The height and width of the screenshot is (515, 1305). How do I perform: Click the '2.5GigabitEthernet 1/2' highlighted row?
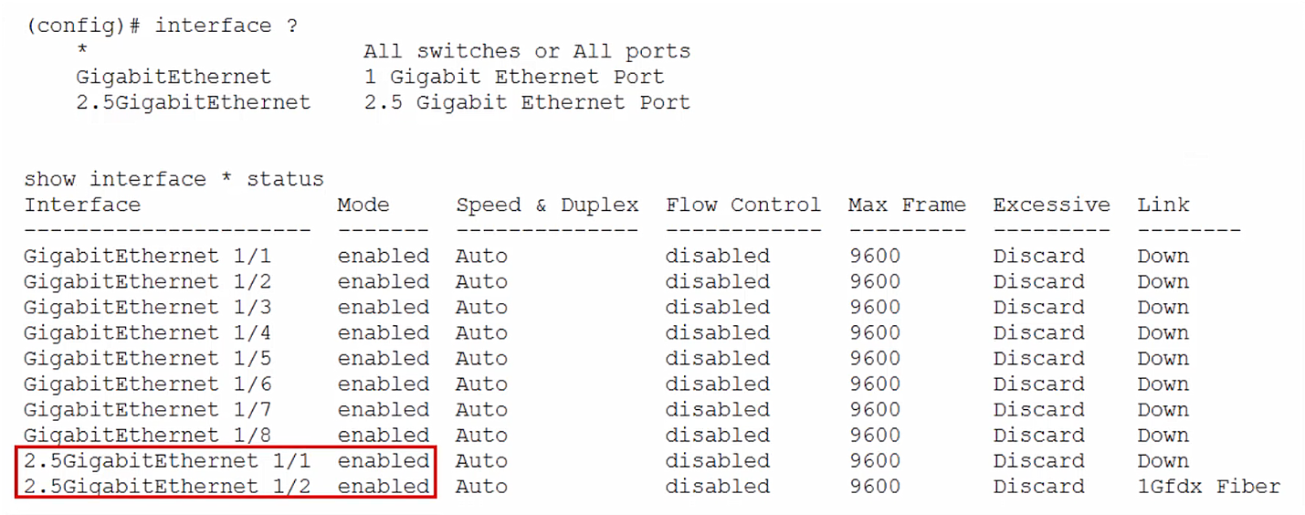tap(226, 486)
